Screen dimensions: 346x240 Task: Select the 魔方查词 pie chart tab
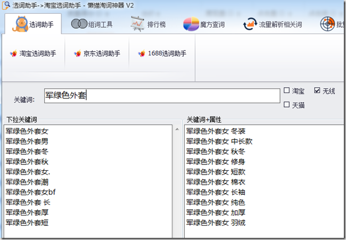point(204,24)
